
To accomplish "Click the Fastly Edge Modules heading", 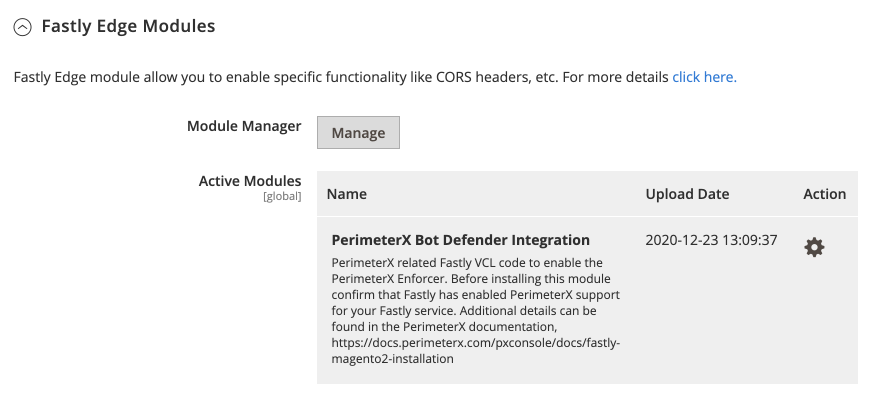I will [128, 26].
